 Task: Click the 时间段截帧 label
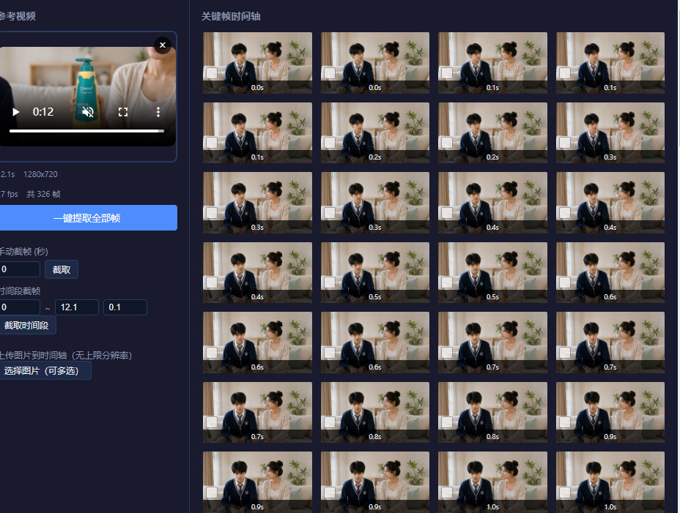tap(20, 291)
